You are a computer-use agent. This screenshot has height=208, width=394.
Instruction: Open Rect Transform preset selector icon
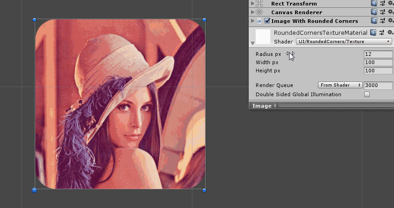(x=383, y=3)
